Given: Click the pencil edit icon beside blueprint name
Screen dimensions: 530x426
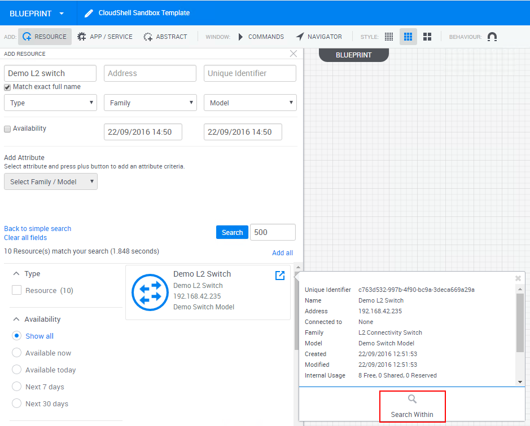Looking at the screenshot, I should (x=89, y=13).
